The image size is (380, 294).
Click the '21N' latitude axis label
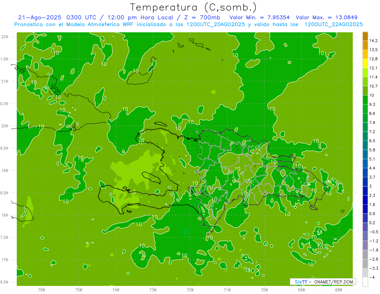[5, 81]
